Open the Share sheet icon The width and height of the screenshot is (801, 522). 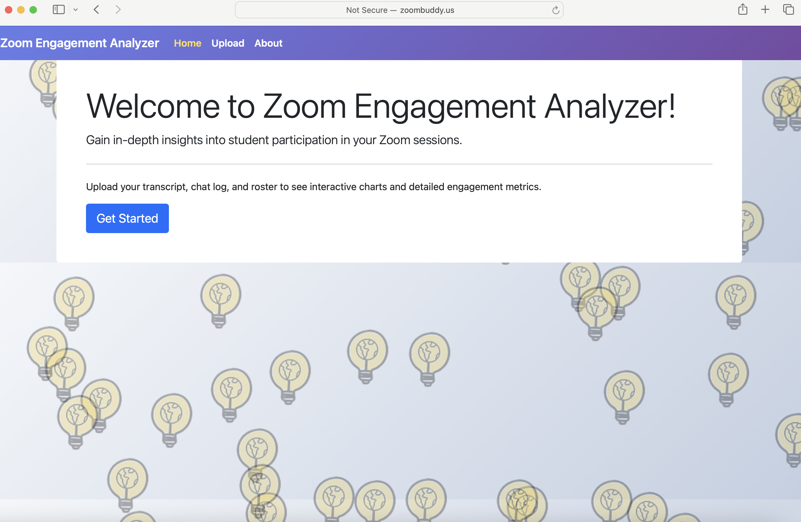[742, 10]
